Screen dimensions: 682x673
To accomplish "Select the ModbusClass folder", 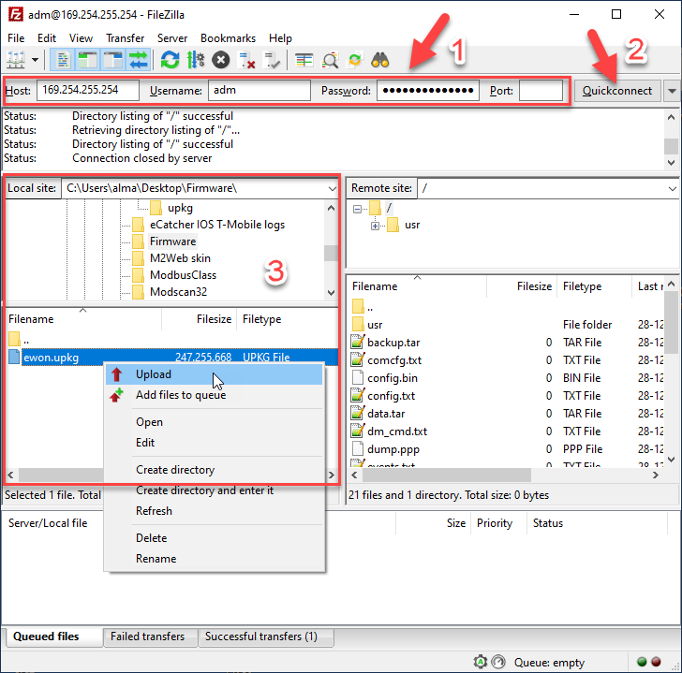I will 183,275.
